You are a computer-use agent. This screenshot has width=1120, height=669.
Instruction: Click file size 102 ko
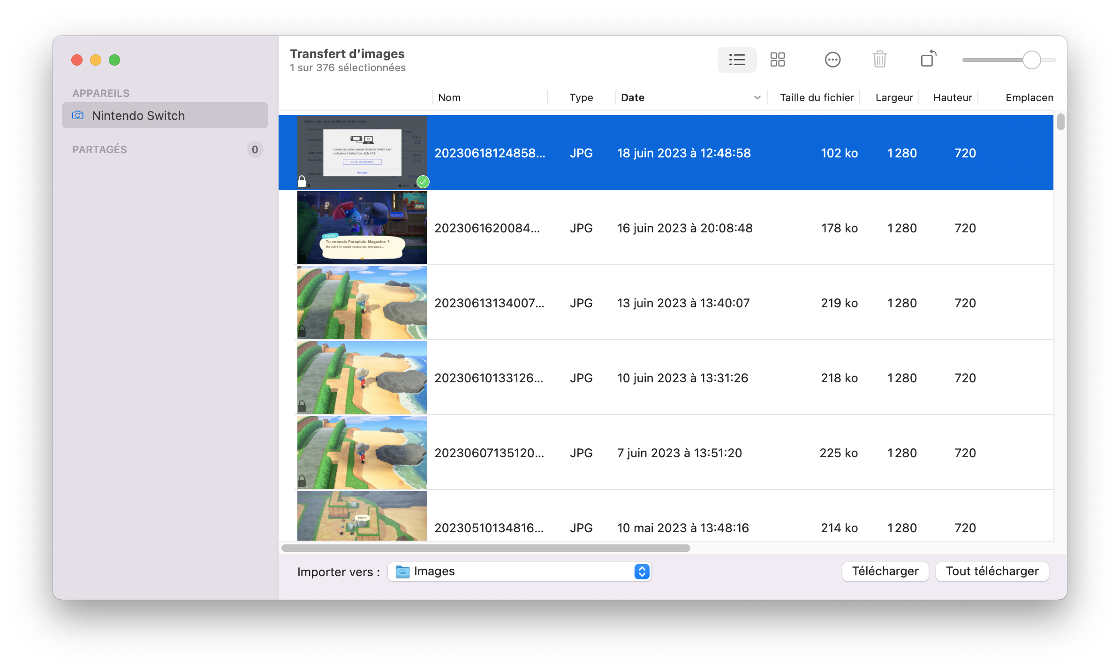(839, 153)
